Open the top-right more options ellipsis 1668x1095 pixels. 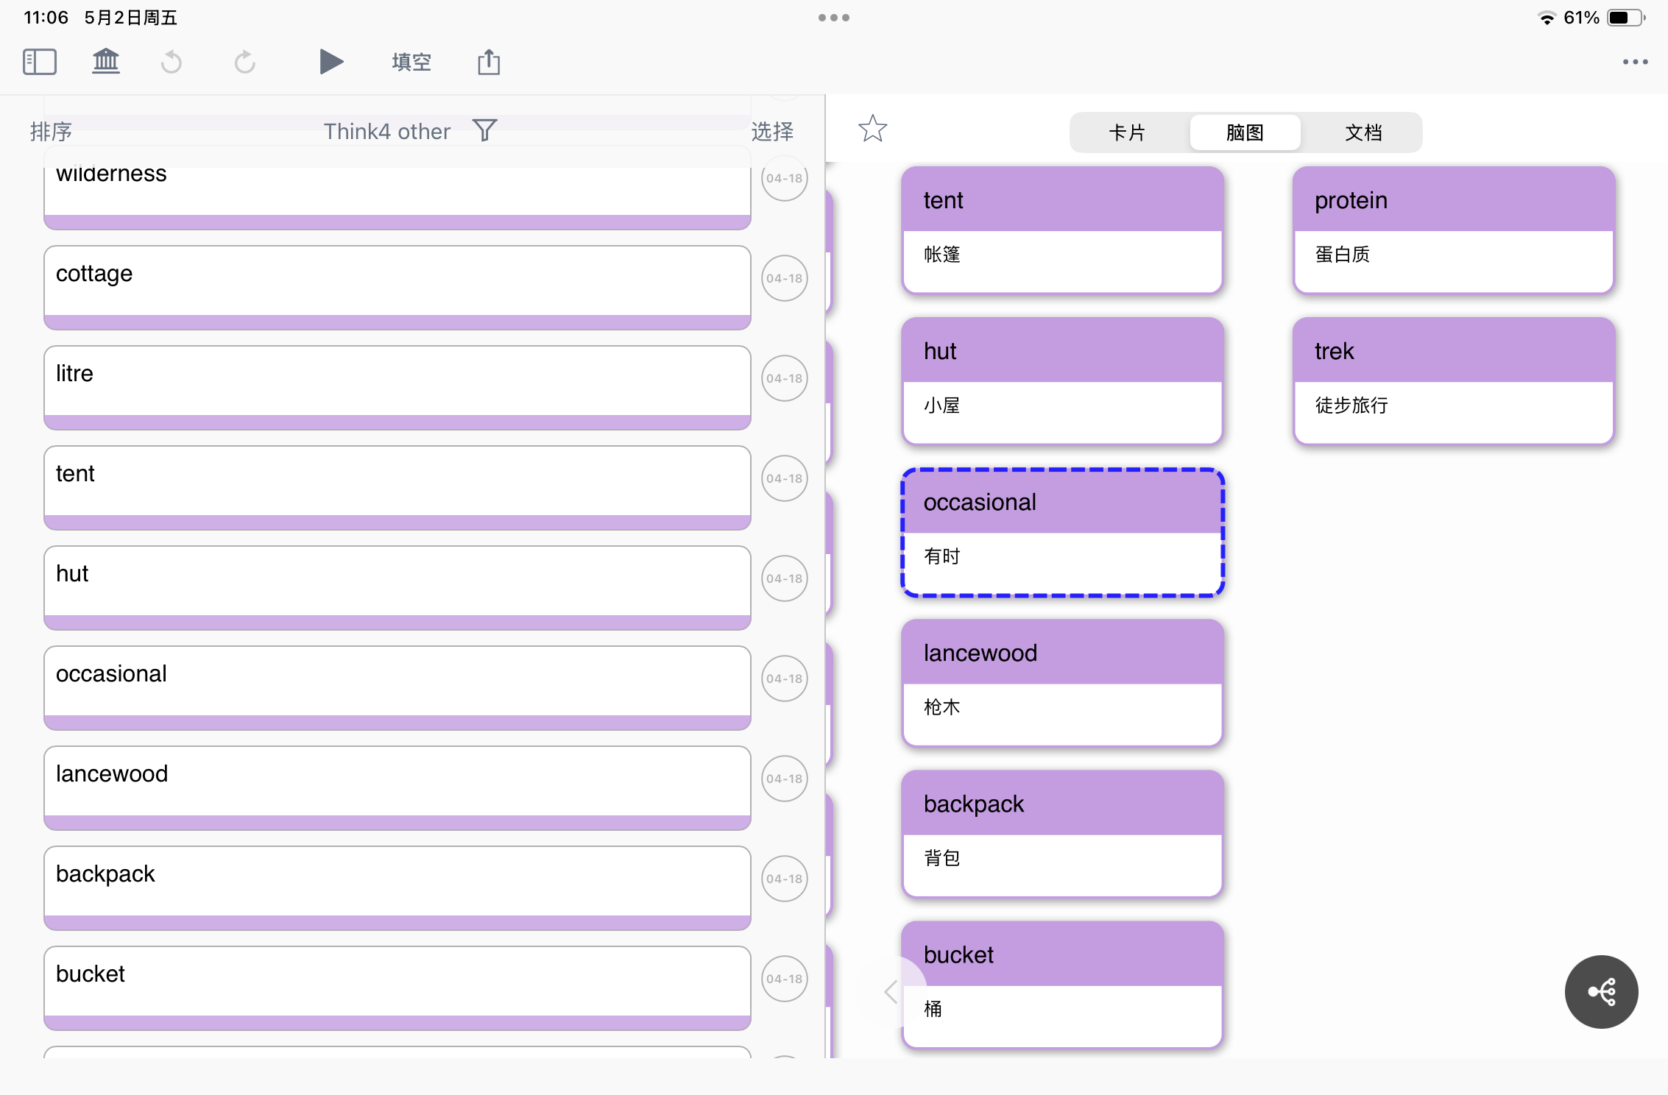tap(1635, 62)
